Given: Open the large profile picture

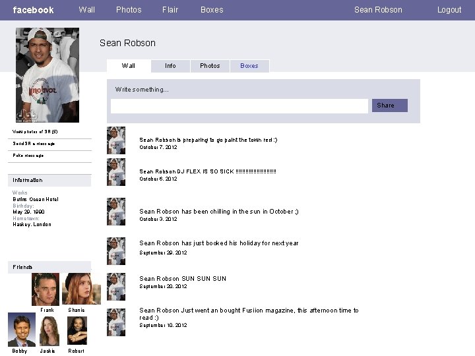Looking at the screenshot, I should 47,75.
